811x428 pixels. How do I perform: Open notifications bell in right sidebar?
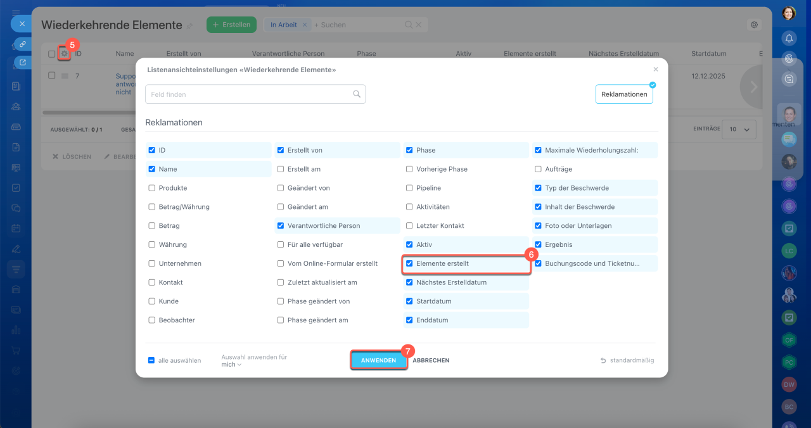pyautogui.click(x=789, y=38)
